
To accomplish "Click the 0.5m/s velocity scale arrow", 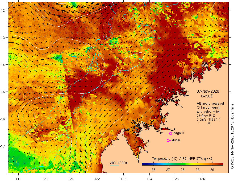I will tap(205, 123).
